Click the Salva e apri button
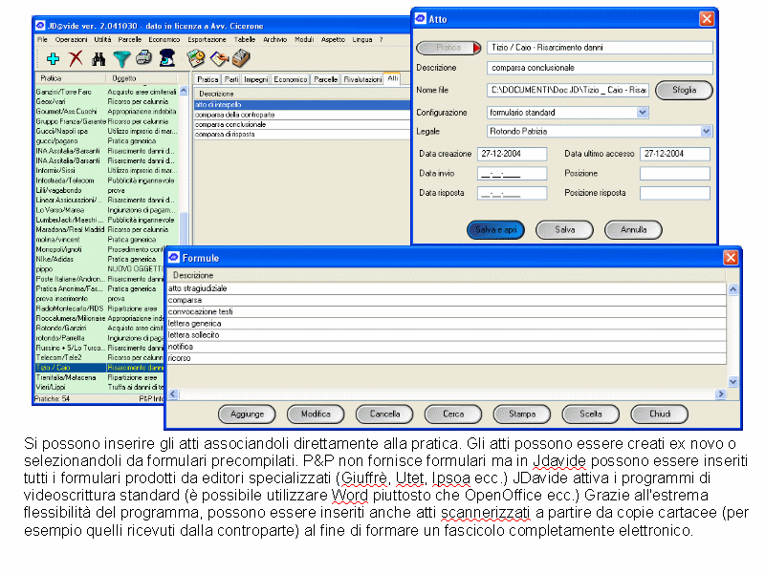765x573 pixels. pos(495,230)
